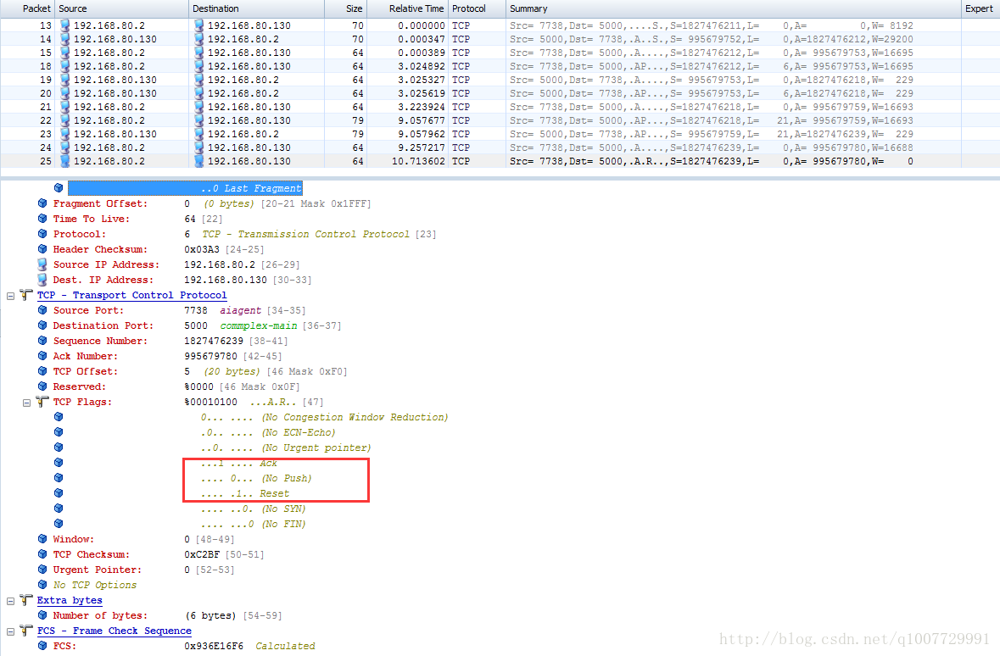
Task: Collapse the TCP - Transport Control Protocol node
Action: pos(10,296)
